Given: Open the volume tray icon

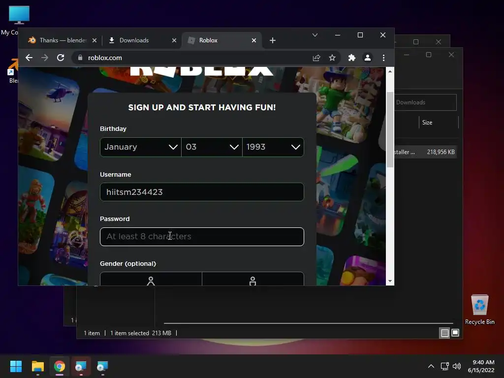Looking at the screenshot, I should (456, 366).
